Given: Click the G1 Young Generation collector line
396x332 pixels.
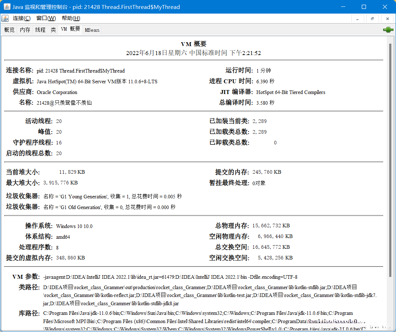Looking at the screenshot, I should pos(112,196).
